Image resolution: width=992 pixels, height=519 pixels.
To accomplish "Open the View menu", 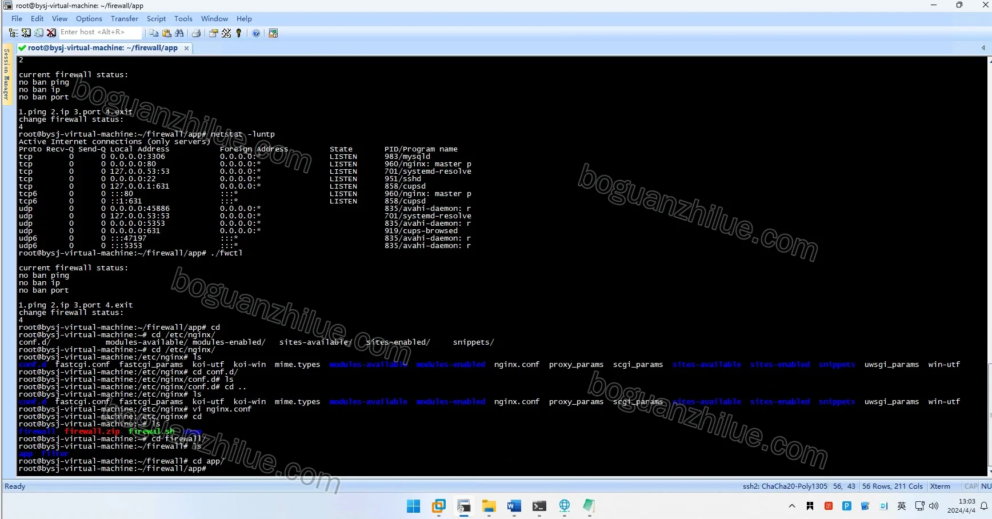I will pyautogui.click(x=59, y=19).
